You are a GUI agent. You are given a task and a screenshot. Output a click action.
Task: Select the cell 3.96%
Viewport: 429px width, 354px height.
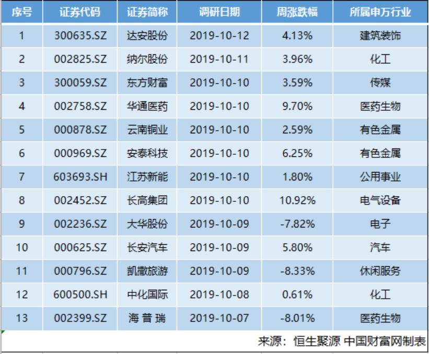pyautogui.click(x=297, y=59)
